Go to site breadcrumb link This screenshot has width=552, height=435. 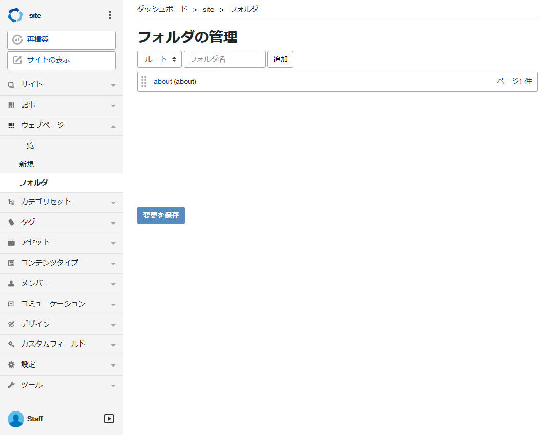tap(208, 10)
